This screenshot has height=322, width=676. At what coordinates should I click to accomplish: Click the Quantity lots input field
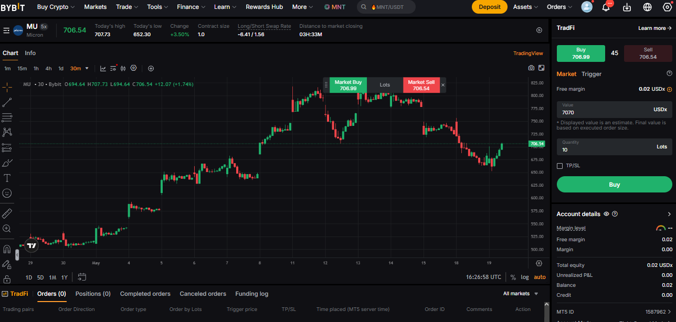(x=615, y=147)
